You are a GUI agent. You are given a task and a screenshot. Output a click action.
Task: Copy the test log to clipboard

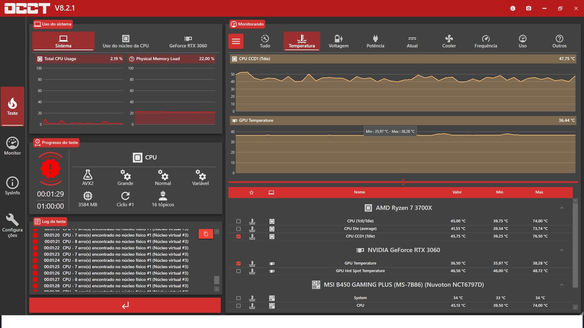(206, 234)
